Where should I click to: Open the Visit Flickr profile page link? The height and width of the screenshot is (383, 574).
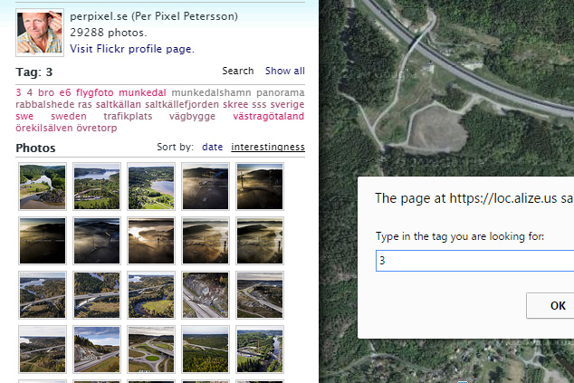pos(132,49)
